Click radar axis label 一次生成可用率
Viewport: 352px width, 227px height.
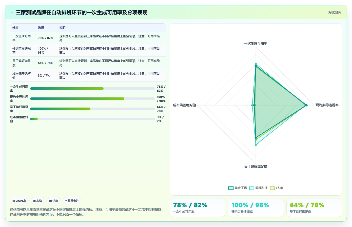point(256,44)
